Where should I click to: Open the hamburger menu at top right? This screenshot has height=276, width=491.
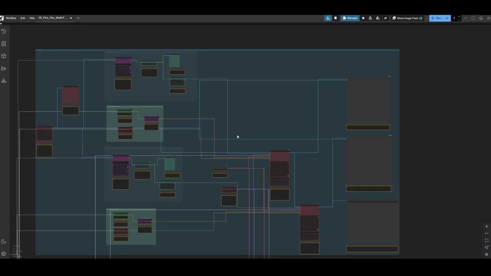tap(489, 18)
